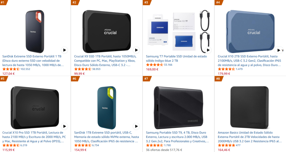Play video for Crucial X10 2TB blue SSD

click(278, 50)
